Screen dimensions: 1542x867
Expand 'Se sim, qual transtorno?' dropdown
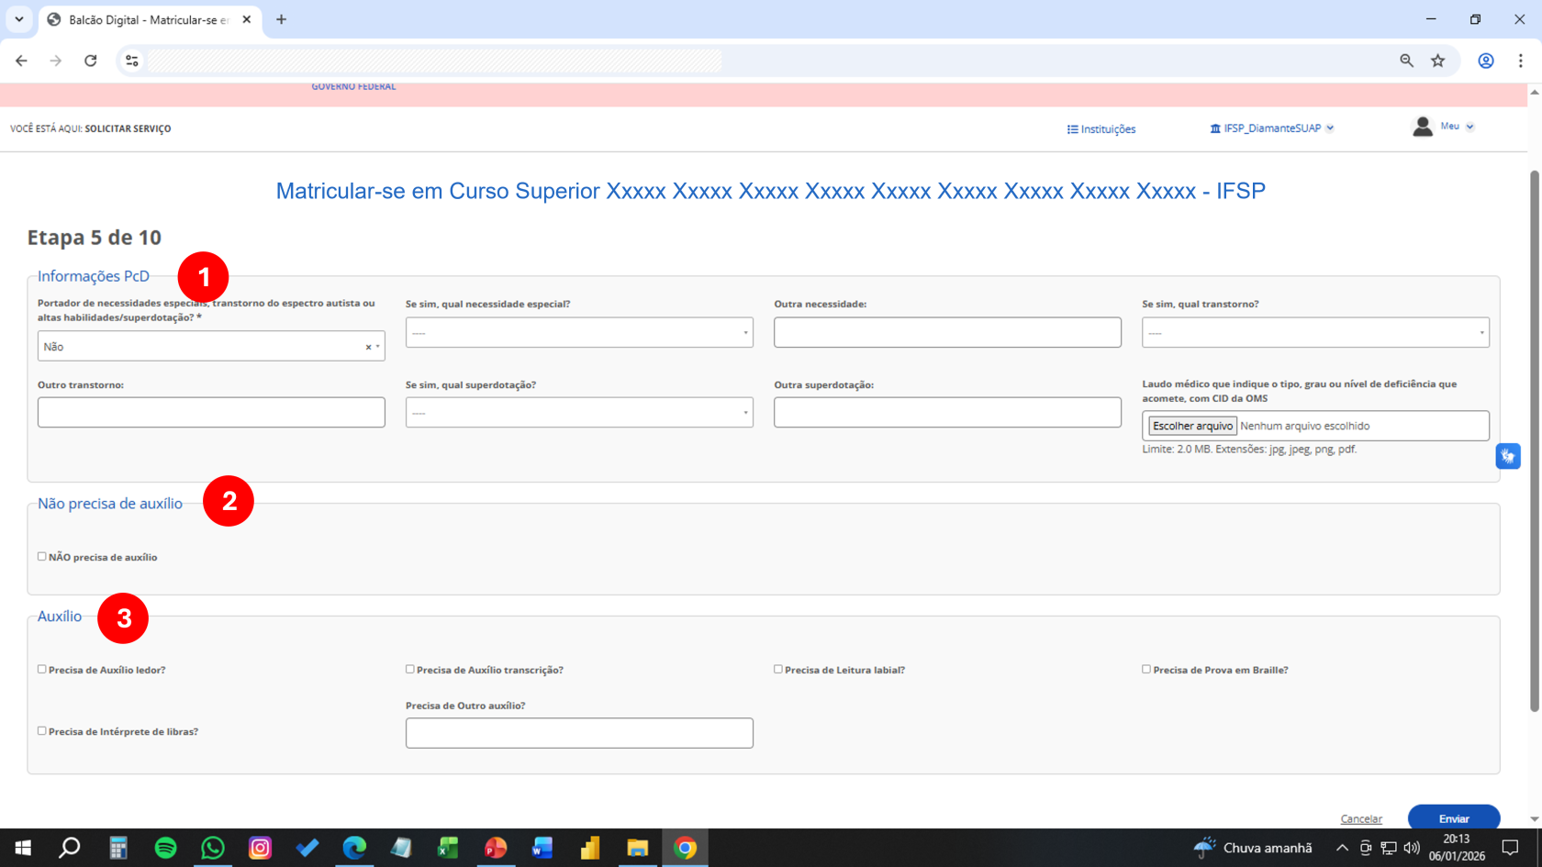tap(1314, 333)
